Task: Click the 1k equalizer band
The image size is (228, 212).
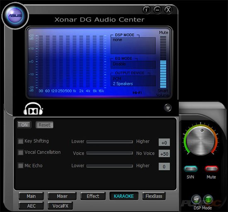Action: click(75, 62)
